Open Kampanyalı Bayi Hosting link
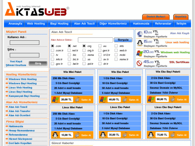 (24, 96)
